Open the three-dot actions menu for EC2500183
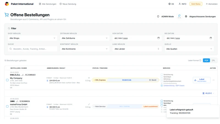This screenshot has width=220, height=124. click(214, 80)
